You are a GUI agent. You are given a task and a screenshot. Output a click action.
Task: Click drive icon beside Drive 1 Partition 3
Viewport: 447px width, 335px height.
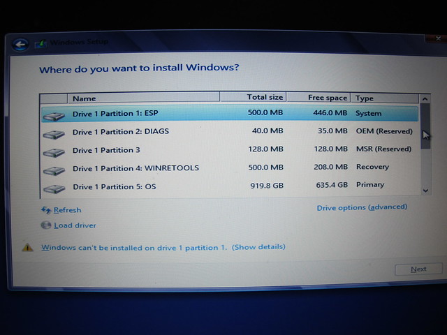click(x=54, y=153)
